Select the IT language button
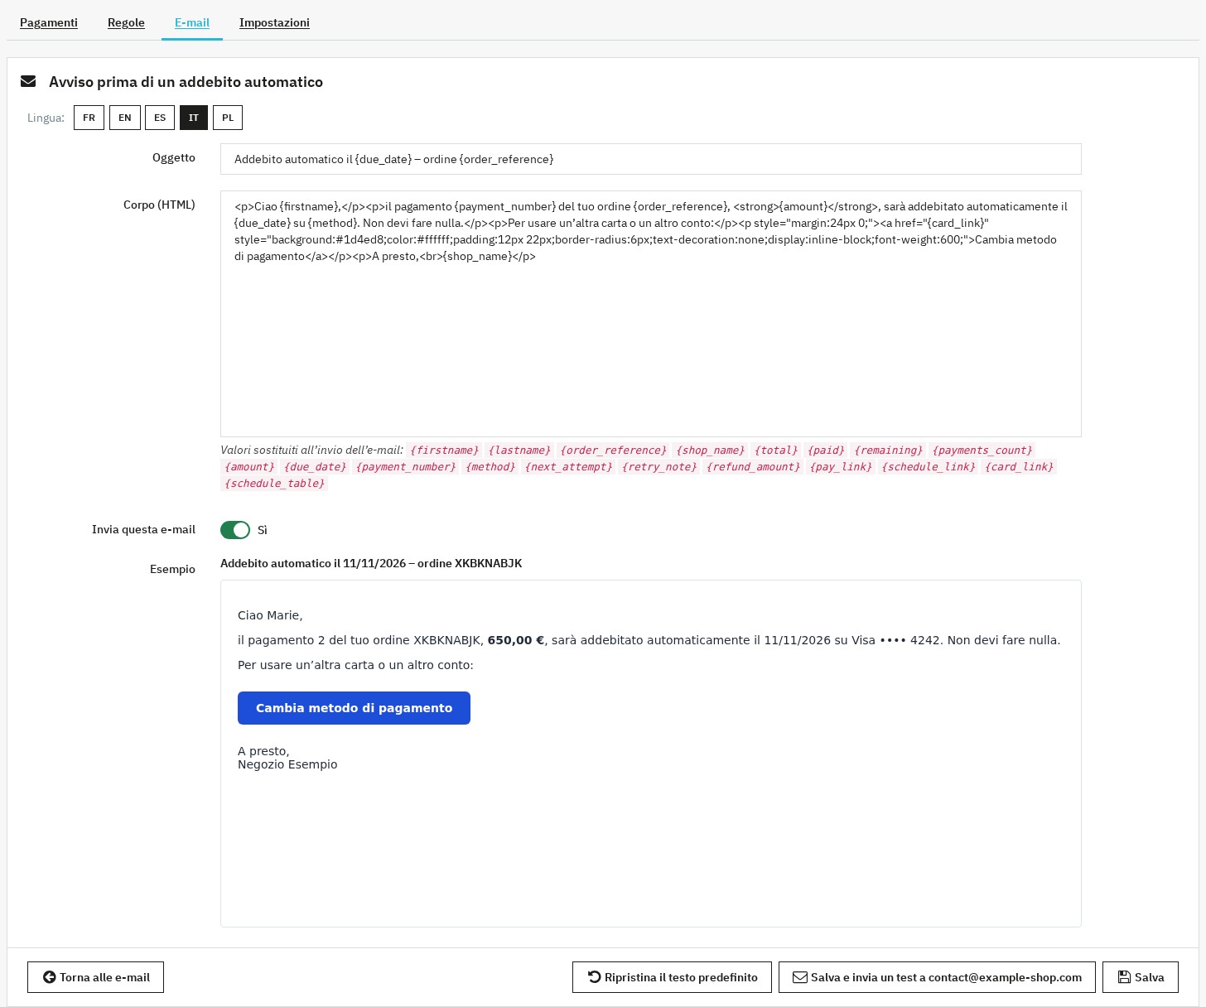The image size is (1206, 1007). [194, 118]
